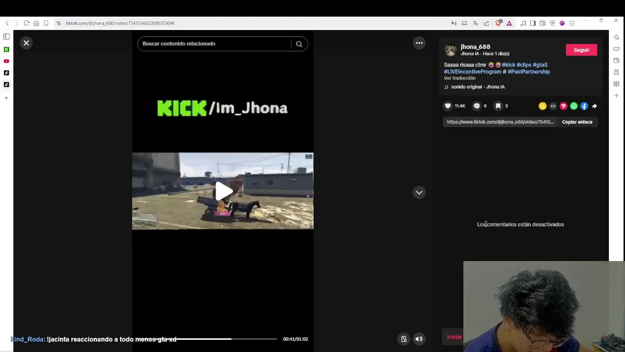This screenshot has width=625, height=352.
Task: Open the #LIVEIncentiveProgram hashtag
Action: coord(473,71)
